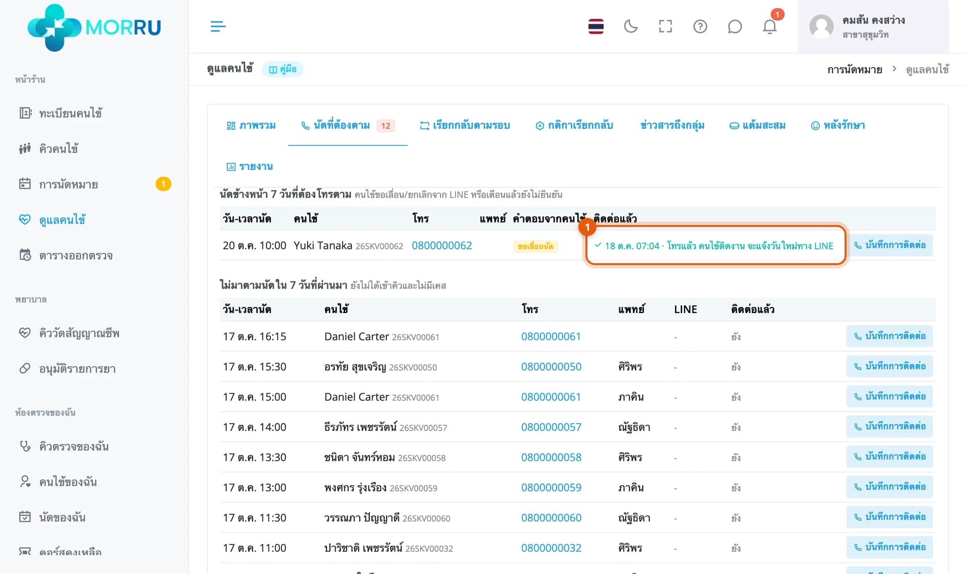Toggle the hamburger sidebar menu icon

(218, 26)
